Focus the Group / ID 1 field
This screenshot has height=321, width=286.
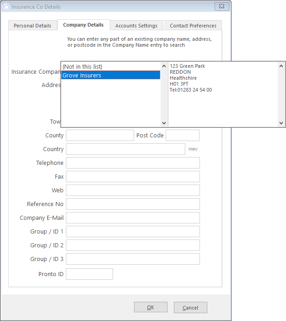pyautogui.click(x=133, y=232)
